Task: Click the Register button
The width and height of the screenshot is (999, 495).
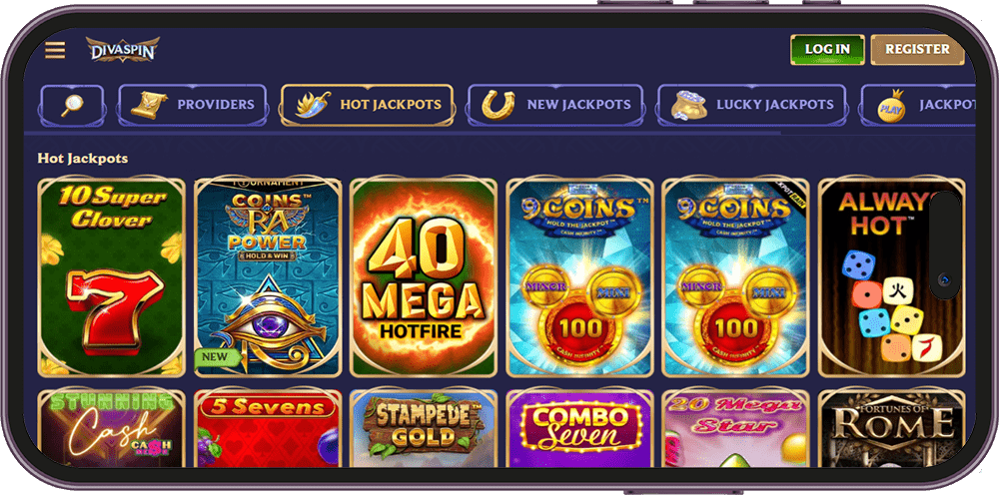Action: [x=917, y=50]
